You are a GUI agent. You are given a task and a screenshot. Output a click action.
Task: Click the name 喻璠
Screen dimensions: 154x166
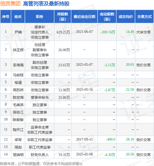coord(18,82)
